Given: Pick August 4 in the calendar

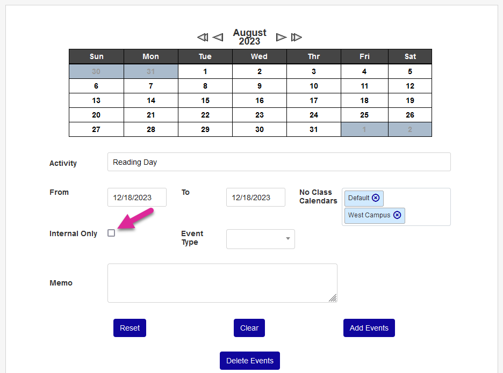Looking at the screenshot, I should [x=364, y=71].
